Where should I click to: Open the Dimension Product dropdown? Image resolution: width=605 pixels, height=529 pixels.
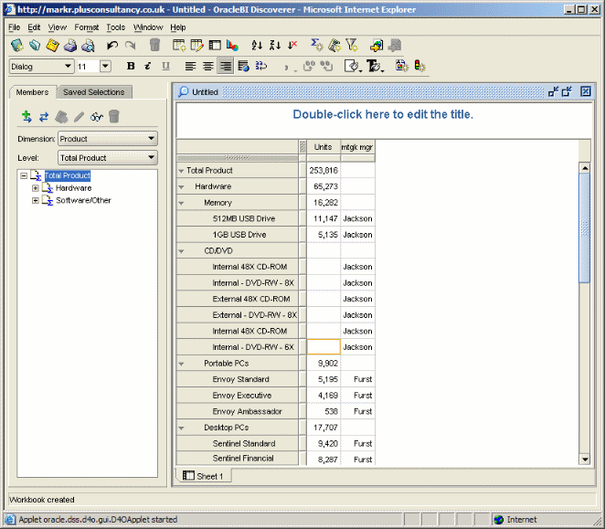point(107,138)
